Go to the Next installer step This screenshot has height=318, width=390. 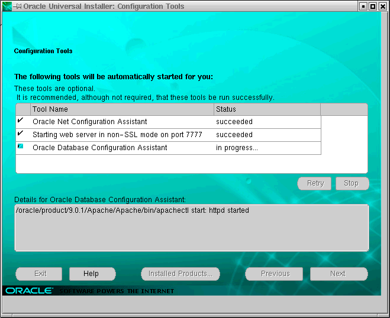click(338, 274)
